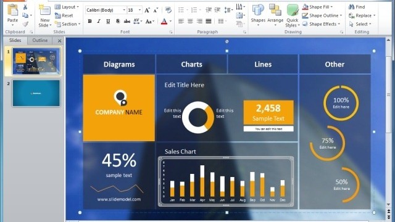The width and height of the screenshot is (395, 222).
Task: Open the Calibri (Body) font dropdown
Action: (124, 10)
